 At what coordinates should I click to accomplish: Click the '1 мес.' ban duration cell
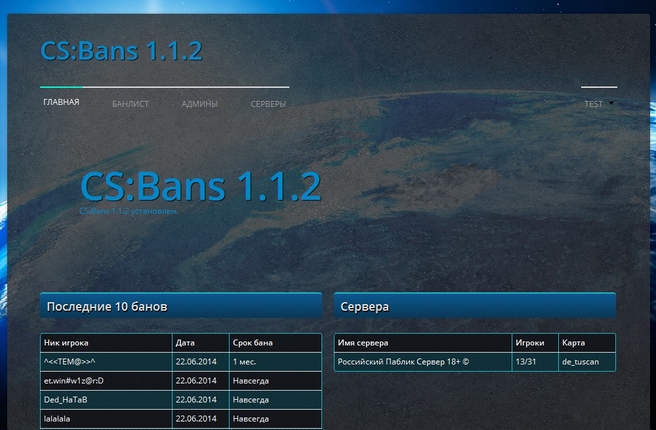tap(276, 361)
